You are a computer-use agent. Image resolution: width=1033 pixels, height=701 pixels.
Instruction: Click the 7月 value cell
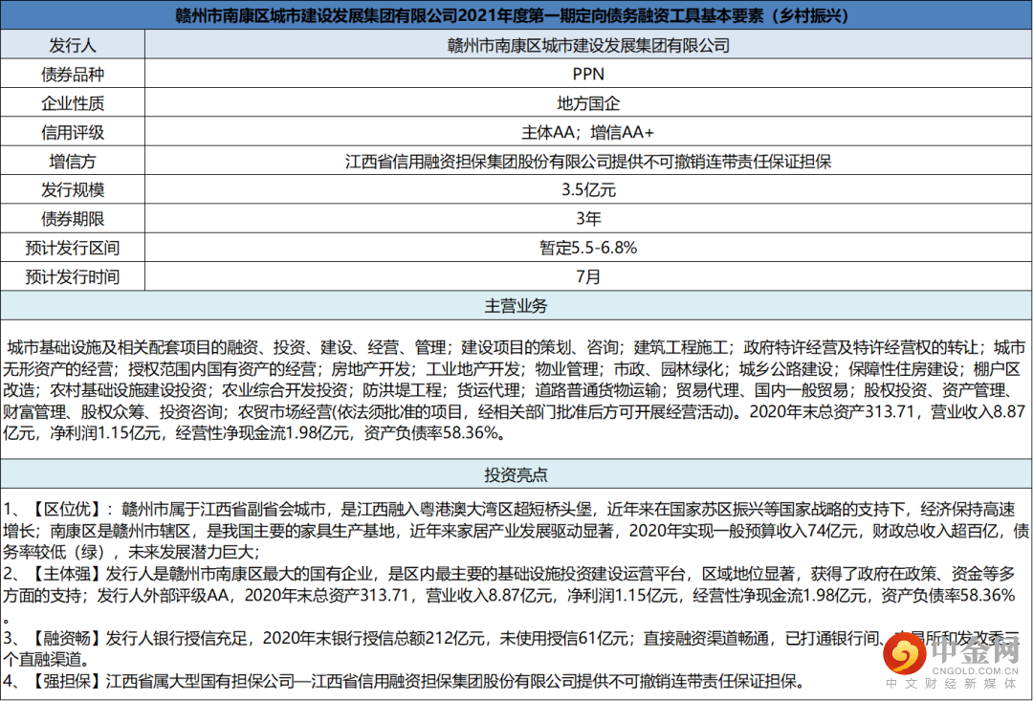[x=588, y=276]
